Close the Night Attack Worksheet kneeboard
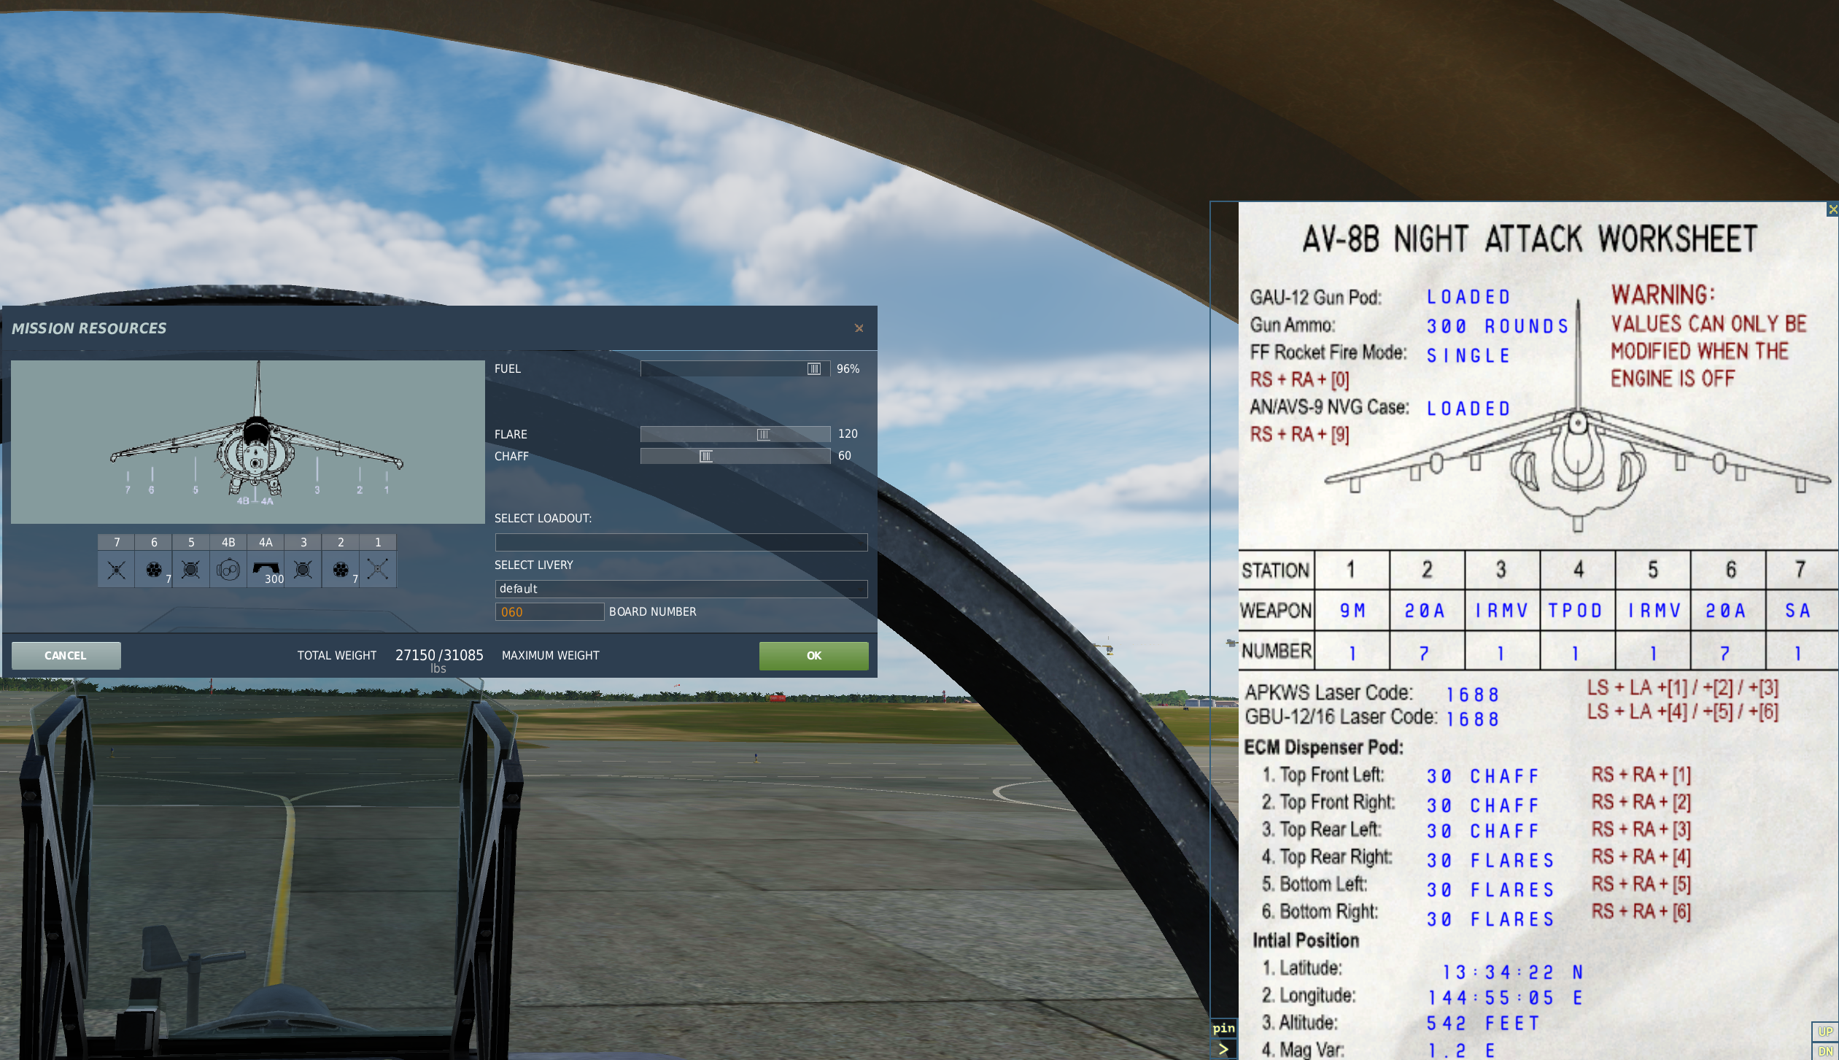The height and width of the screenshot is (1060, 1839). pos(1832,209)
